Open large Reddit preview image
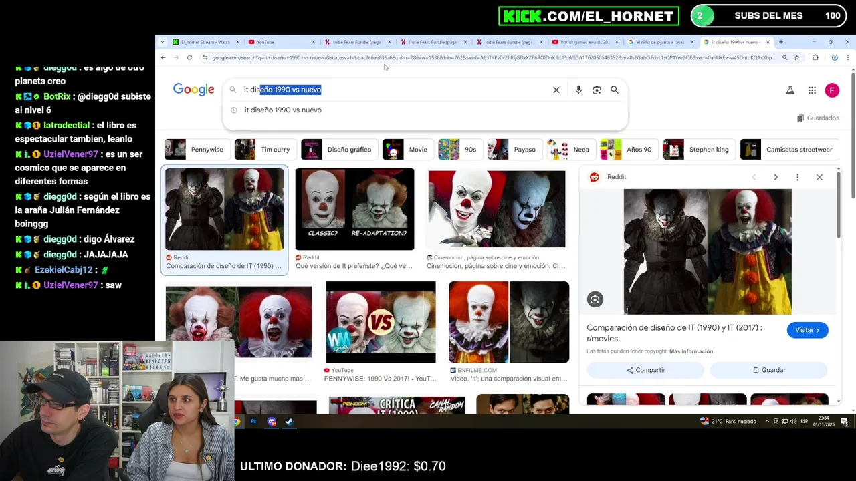This screenshot has height=481, width=856. [708, 252]
